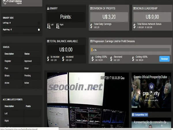
Task: Click the Bonus Leadership money icon
Action: [135, 8]
